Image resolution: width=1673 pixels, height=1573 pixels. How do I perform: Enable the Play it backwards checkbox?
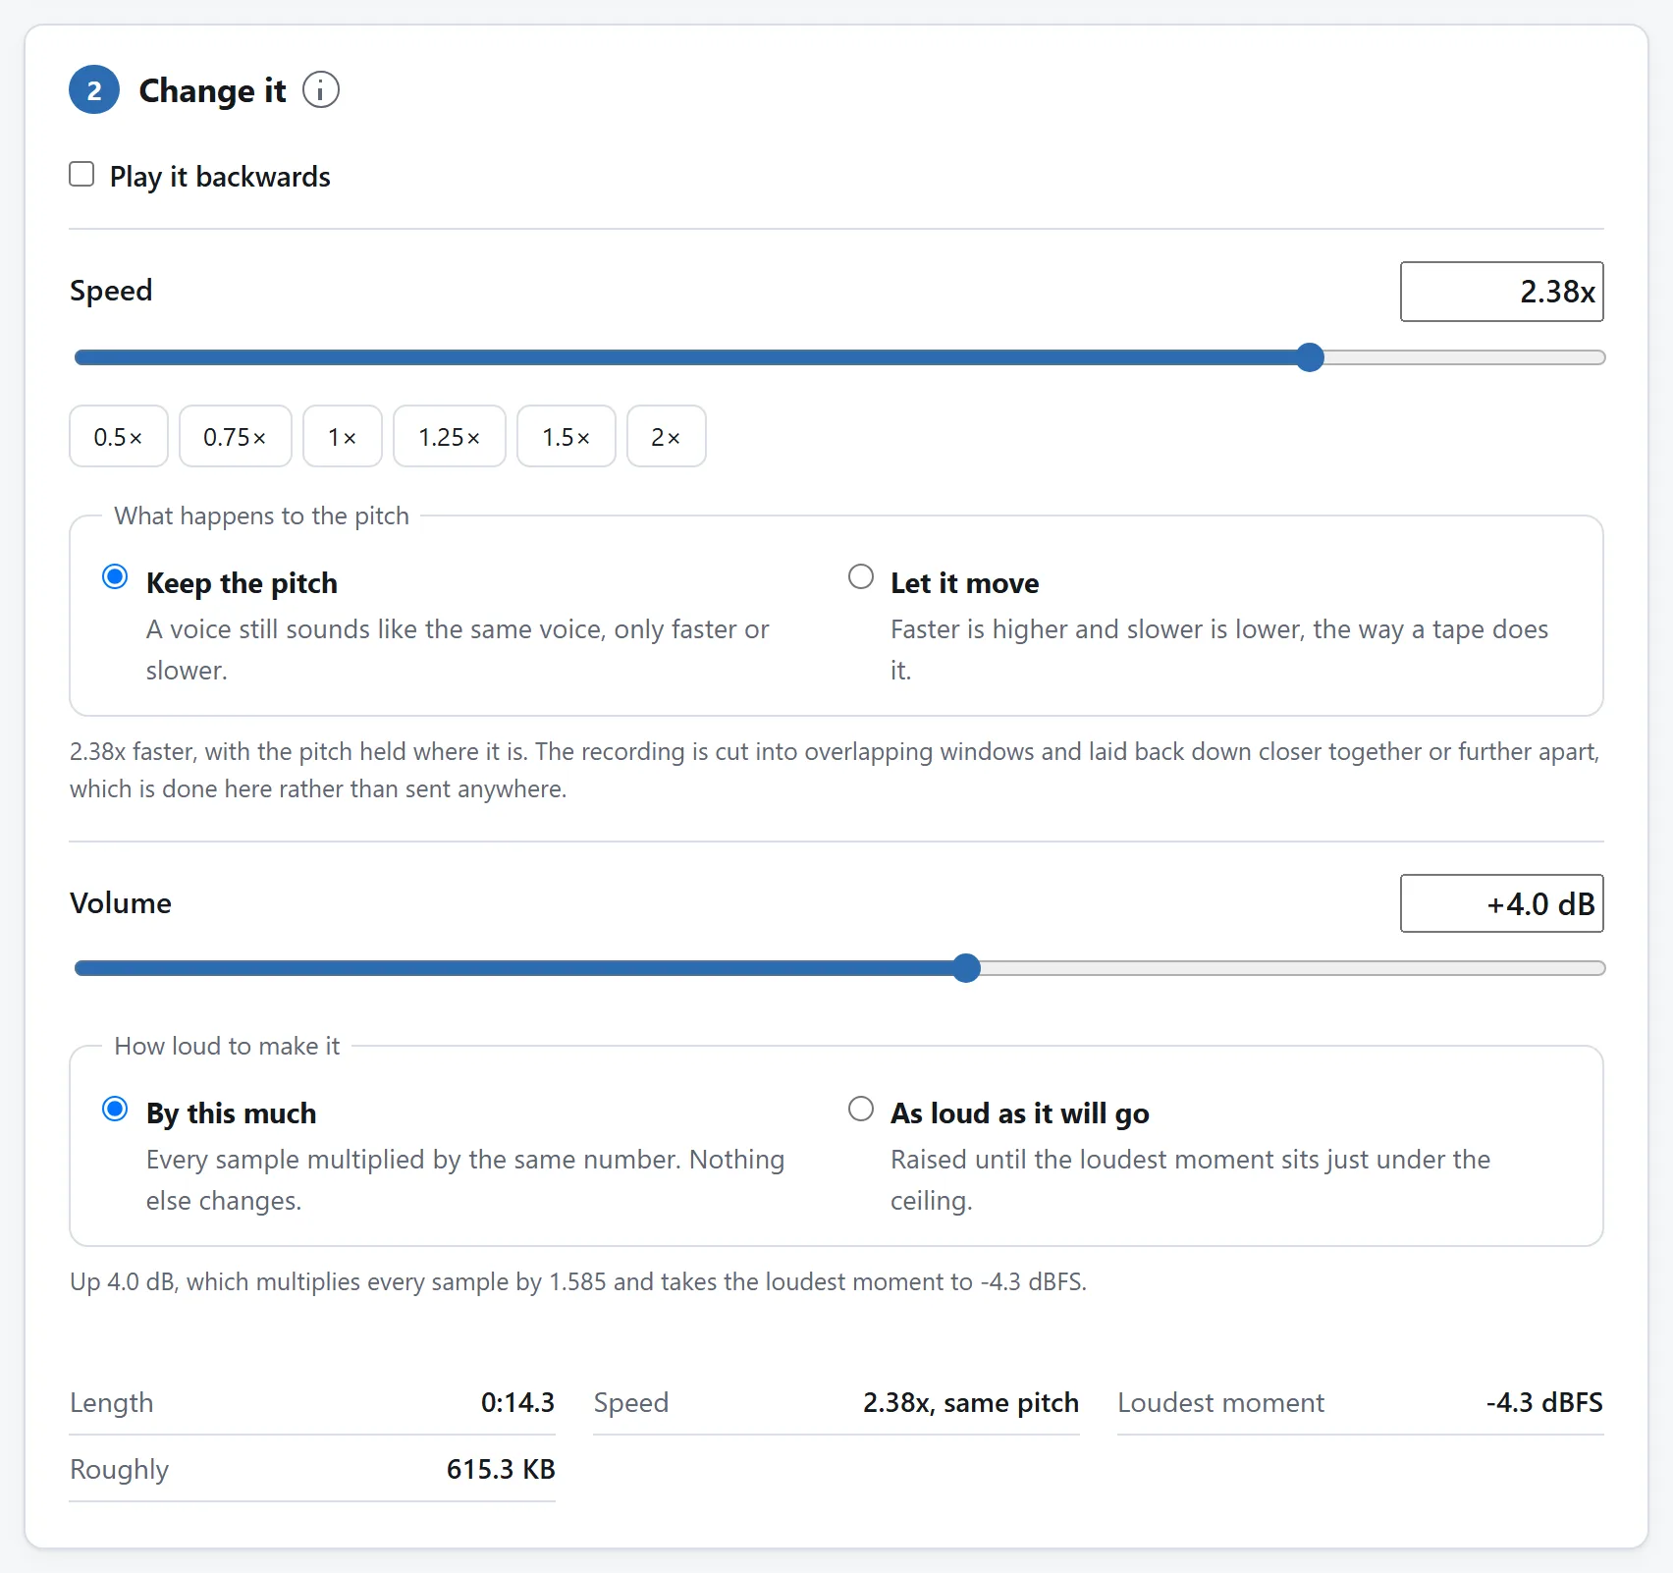[x=81, y=175]
